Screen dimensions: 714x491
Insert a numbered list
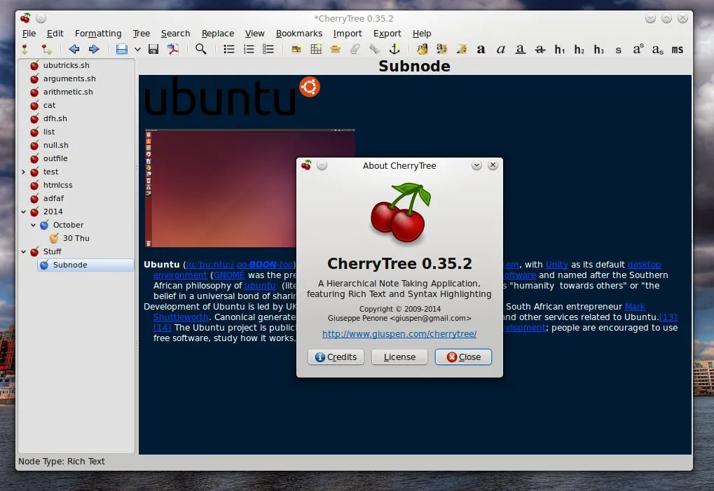(248, 49)
